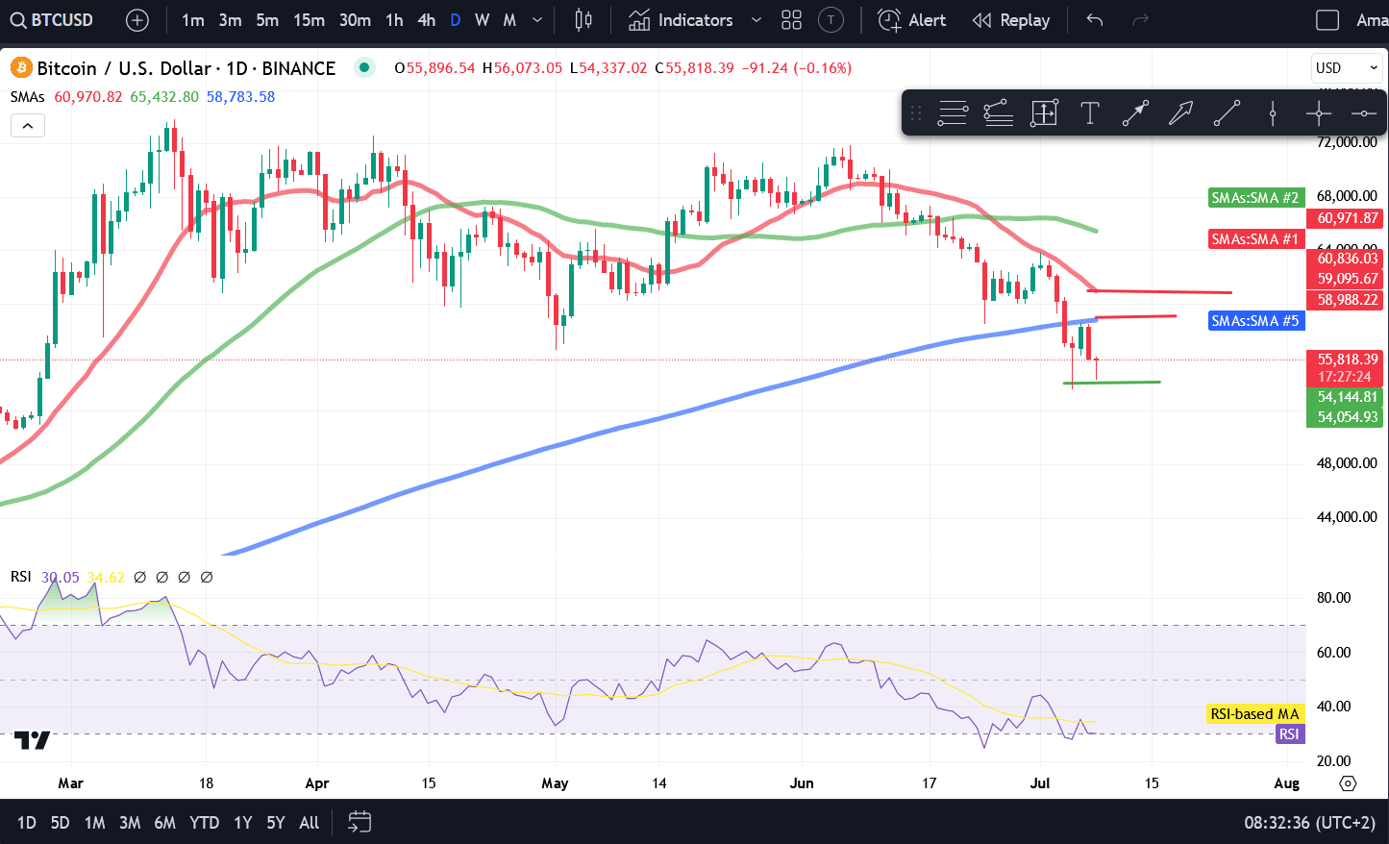Select the green horizontal support line drawing
The image size is (1389, 844).
pyautogui.click(x=1112, y=383)
